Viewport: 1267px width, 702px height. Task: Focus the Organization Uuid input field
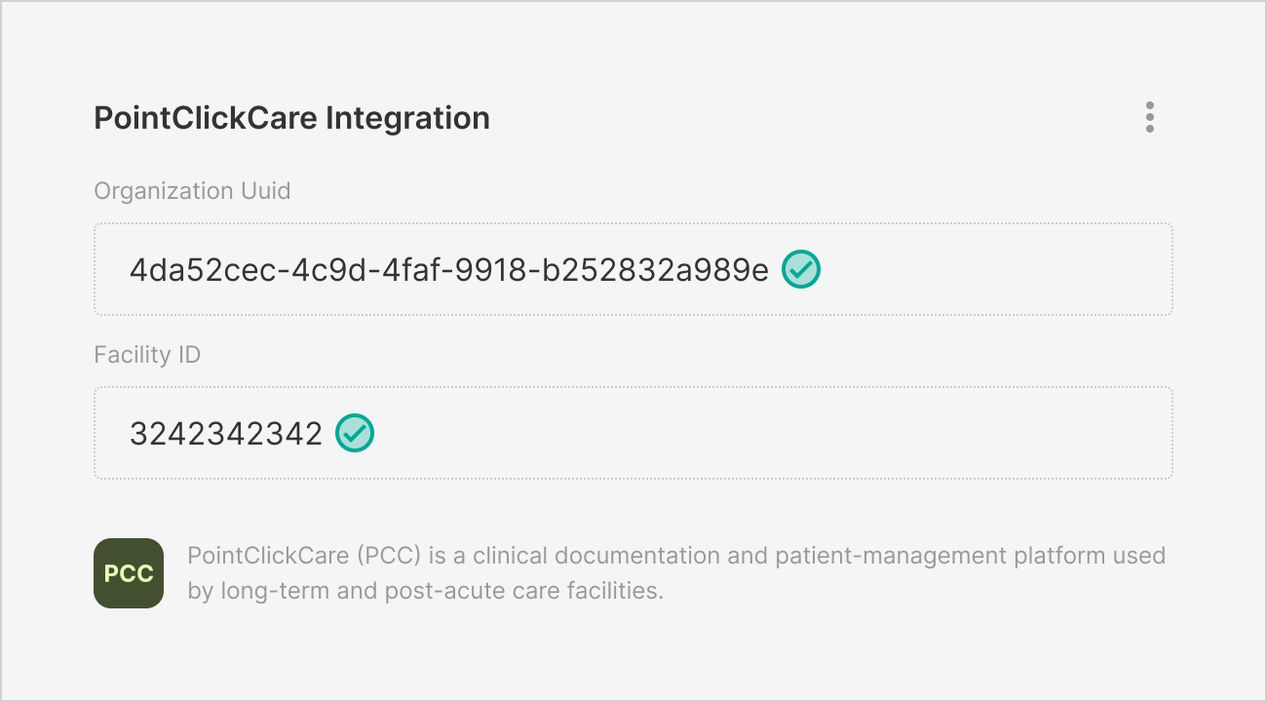[x=975, y=269]
